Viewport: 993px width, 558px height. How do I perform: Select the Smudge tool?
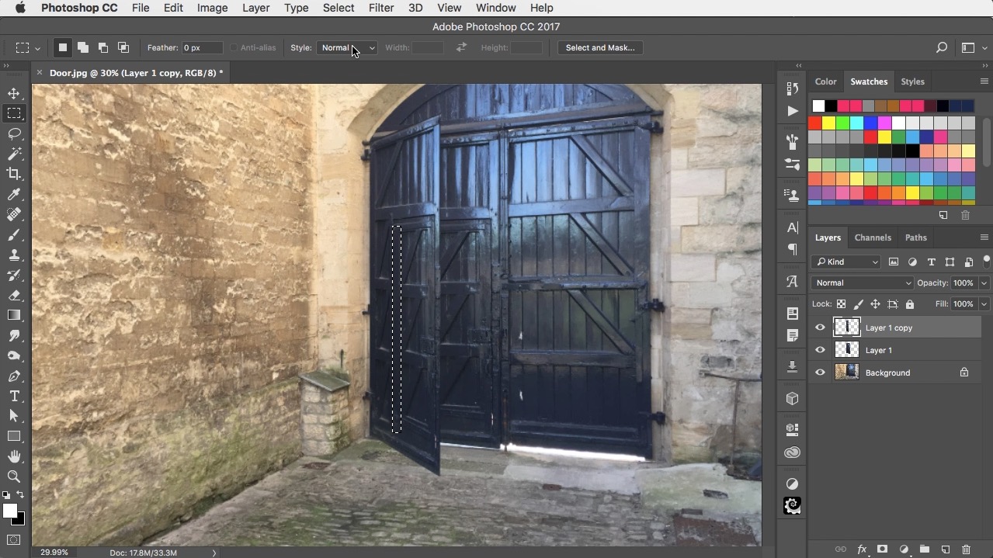14,335
